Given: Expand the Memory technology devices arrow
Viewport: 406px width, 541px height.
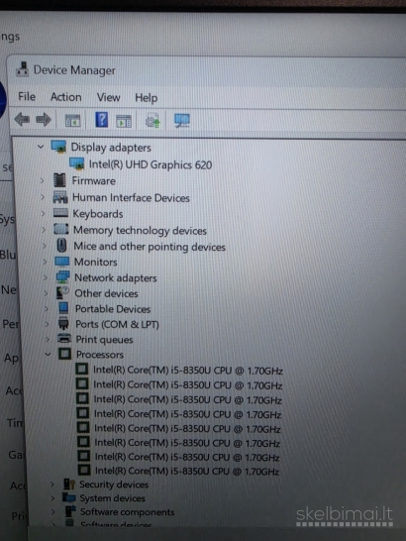Looking at the screenshot, I should [x=44, y=230].
